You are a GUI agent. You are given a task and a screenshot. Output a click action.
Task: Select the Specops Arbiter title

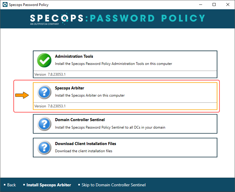(70, 88)
